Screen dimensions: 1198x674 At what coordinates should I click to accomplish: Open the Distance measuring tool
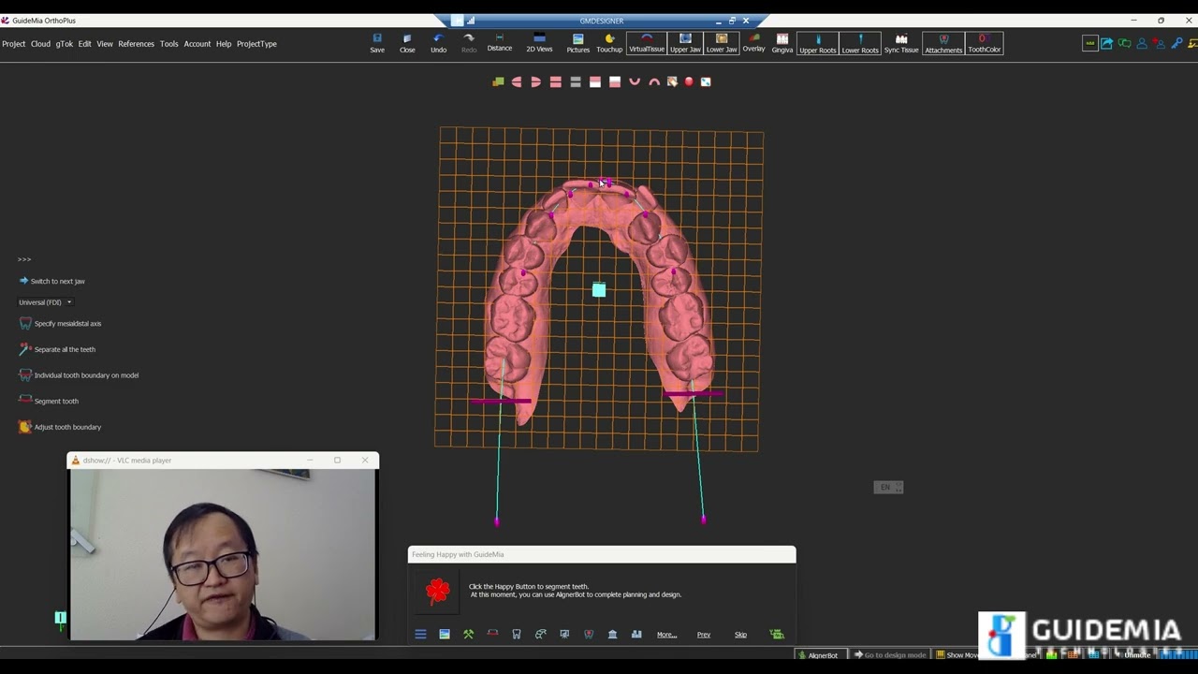(x=500, y=43)
